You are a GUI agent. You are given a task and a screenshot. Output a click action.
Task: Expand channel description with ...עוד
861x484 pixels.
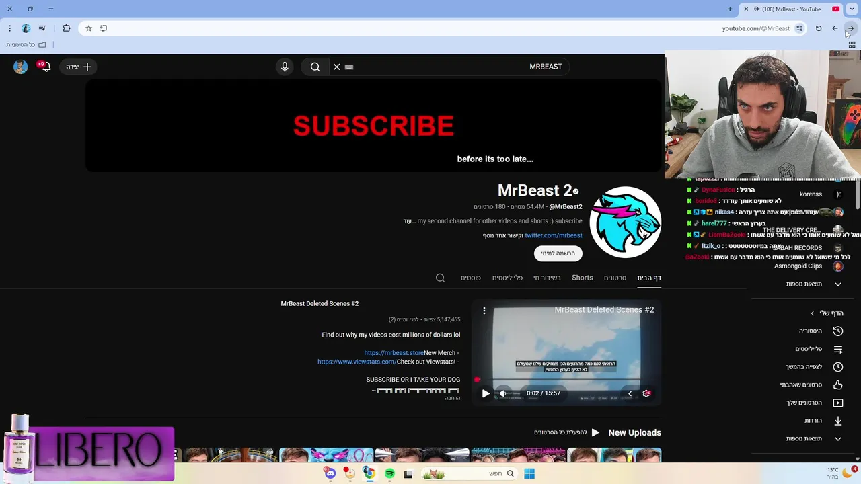pos(409,221)
